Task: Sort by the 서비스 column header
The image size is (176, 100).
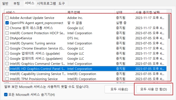Action: click(35, 12)
